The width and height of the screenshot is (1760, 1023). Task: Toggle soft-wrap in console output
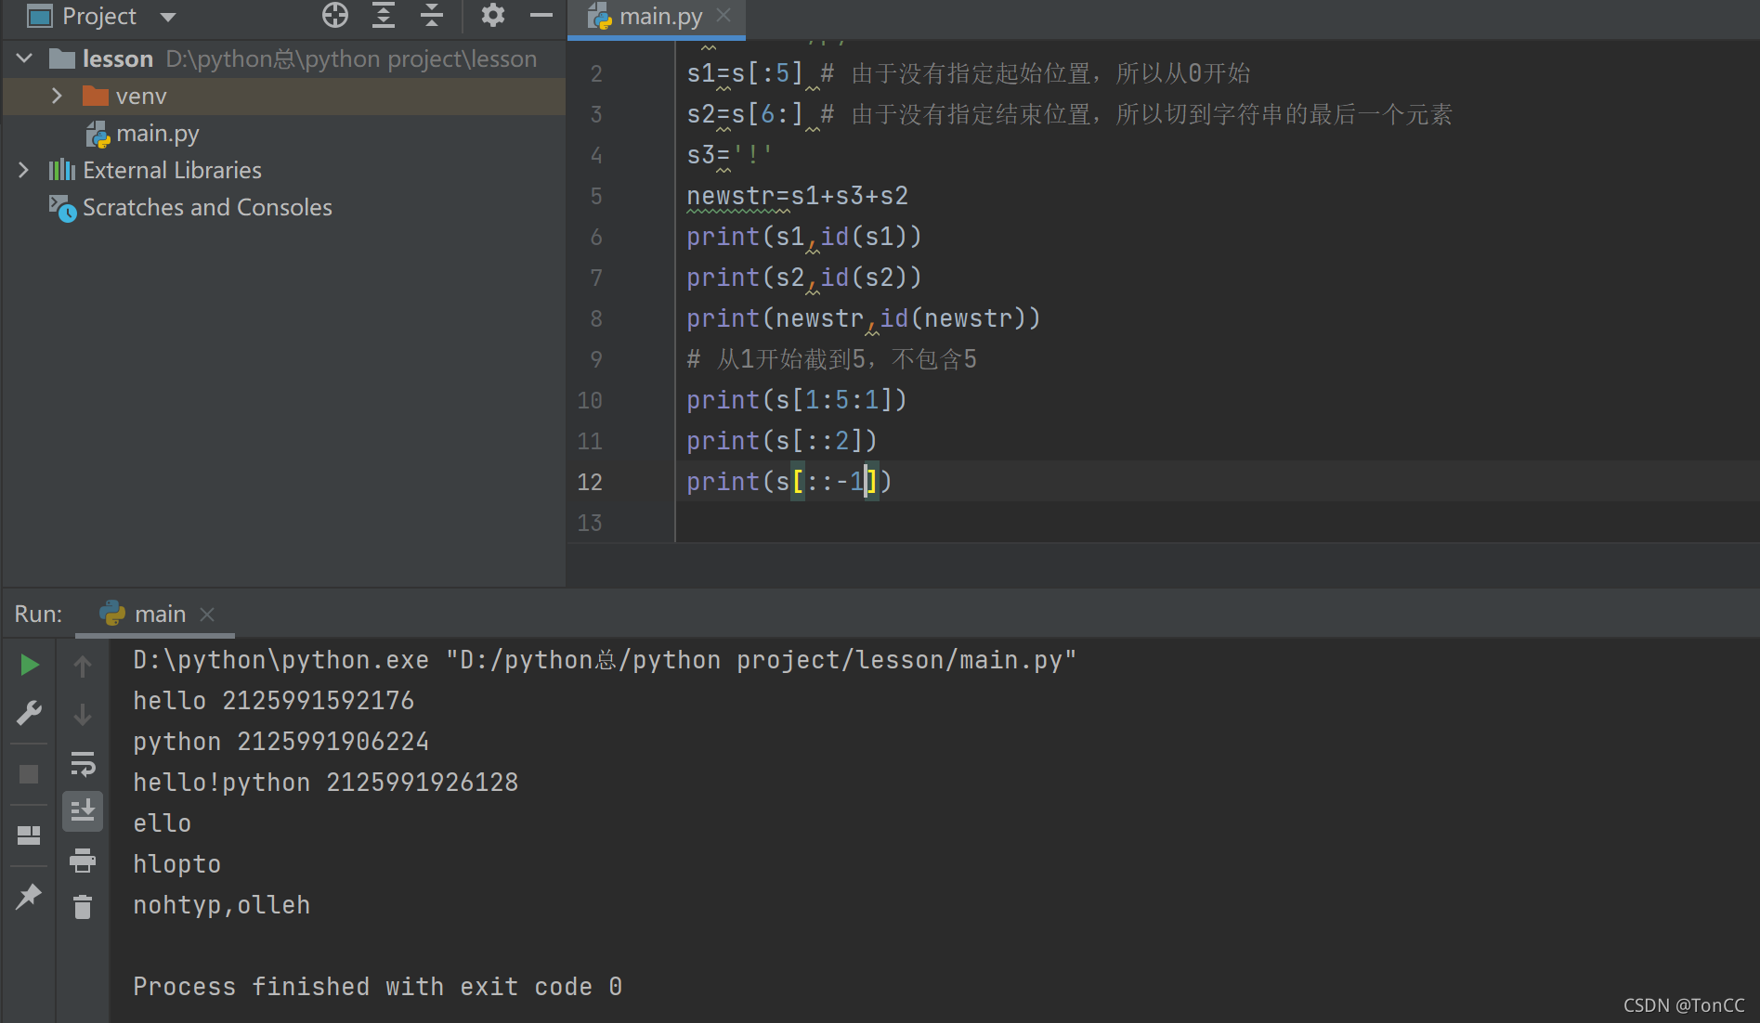coord(83,764)
